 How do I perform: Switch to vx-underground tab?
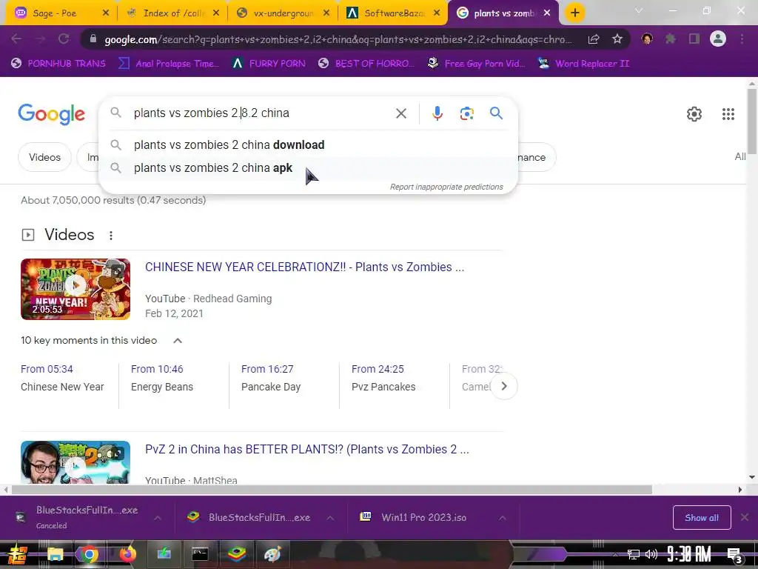(282, 13)
